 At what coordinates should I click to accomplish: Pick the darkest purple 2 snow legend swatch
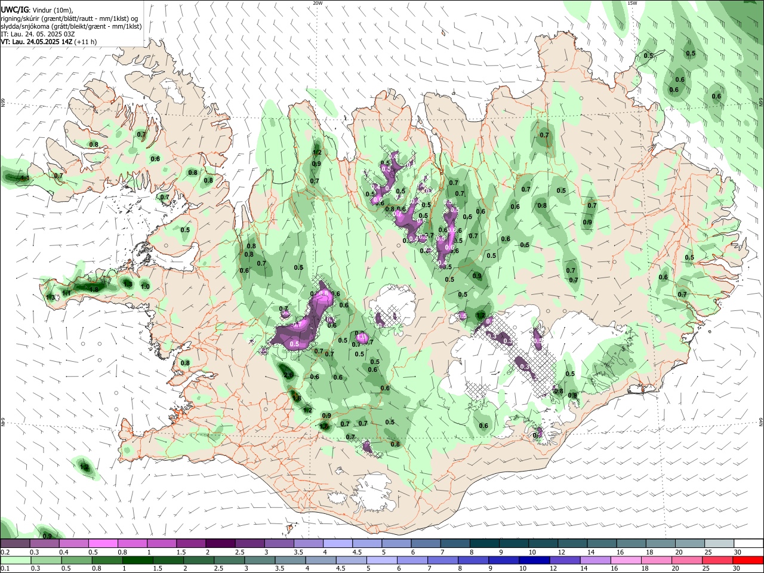point(220,543)
